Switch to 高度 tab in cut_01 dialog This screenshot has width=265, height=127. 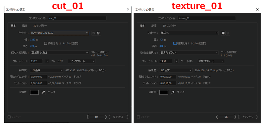tap(24, 26)
